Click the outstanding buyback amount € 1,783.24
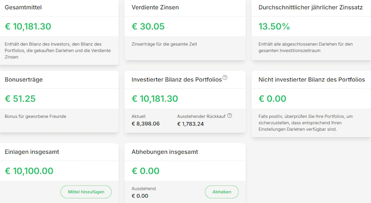 click(x=190, y=124)
